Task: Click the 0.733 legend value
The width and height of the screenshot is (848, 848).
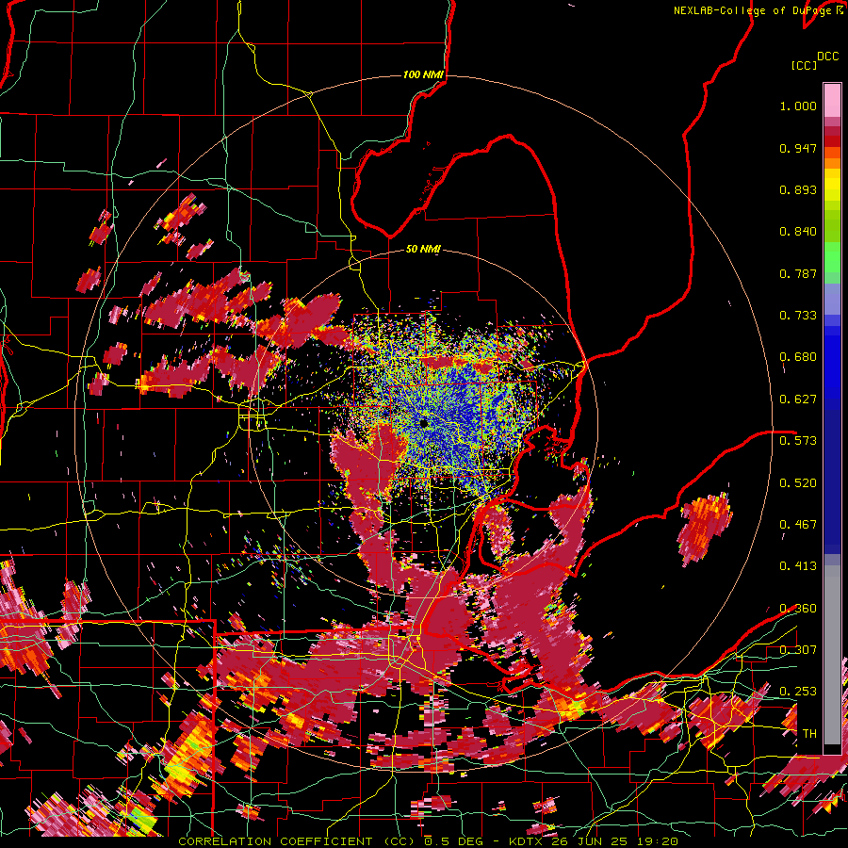Action: point(798,316)
